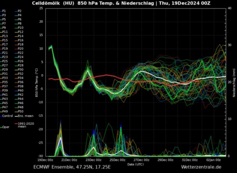Click the 27Dec 00z date tick
This screenshot has height=173, width=237.
click(142, 160)
